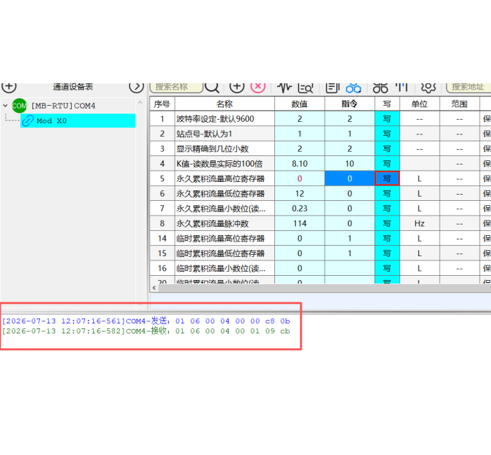Click the grid modules icon

pos(380,88)
